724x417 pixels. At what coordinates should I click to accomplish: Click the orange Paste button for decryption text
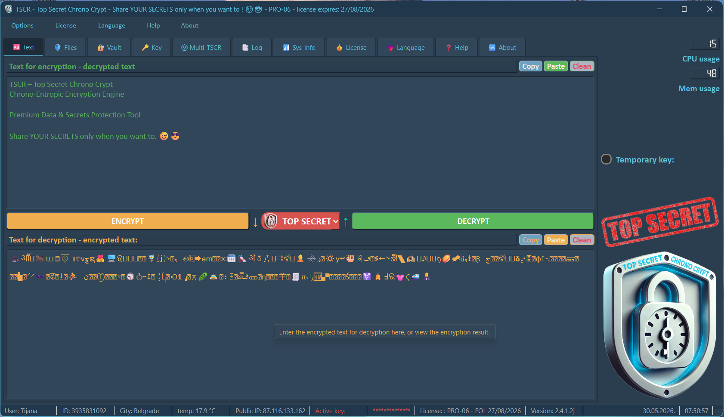(x=556, y=240)
